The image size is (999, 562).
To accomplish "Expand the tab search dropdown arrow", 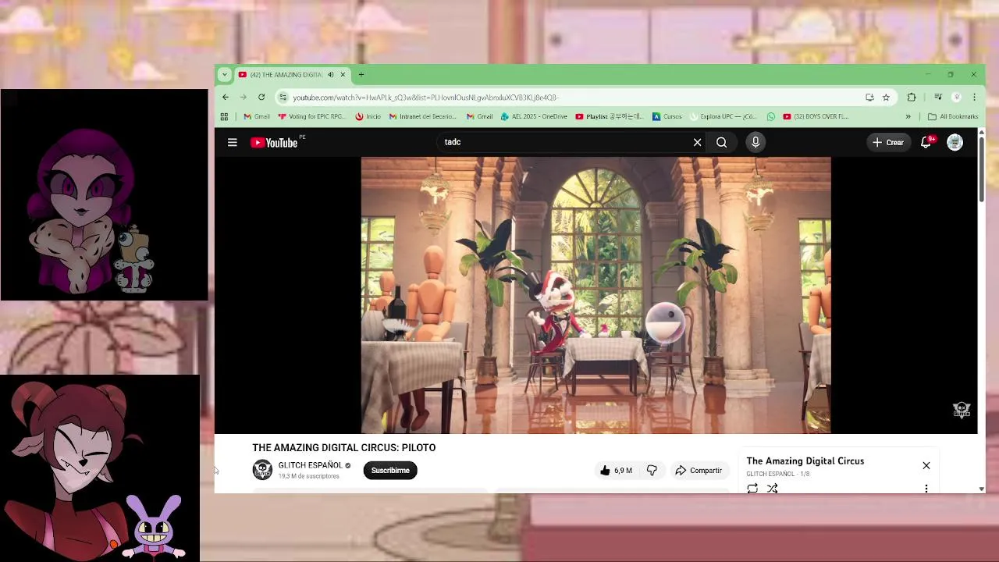I will click(225, 75).
